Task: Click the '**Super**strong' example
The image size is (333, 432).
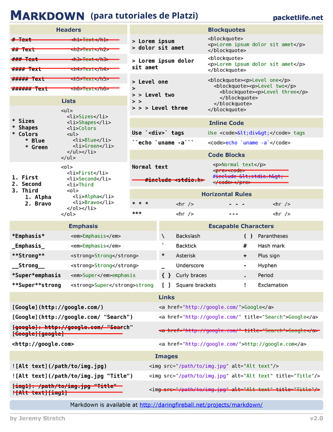Action: (x=36, y=285)
